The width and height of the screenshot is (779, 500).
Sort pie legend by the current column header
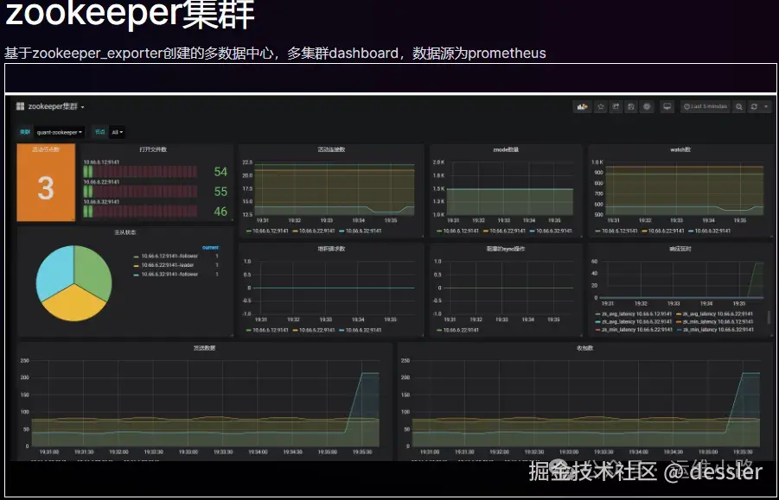210,248
